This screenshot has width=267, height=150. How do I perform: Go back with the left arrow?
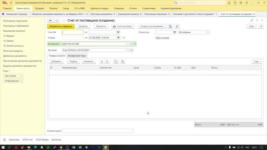click(50, 20)
